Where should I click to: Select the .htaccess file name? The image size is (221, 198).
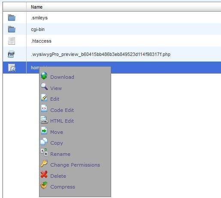pyautogui.click(x=41, y=41)
